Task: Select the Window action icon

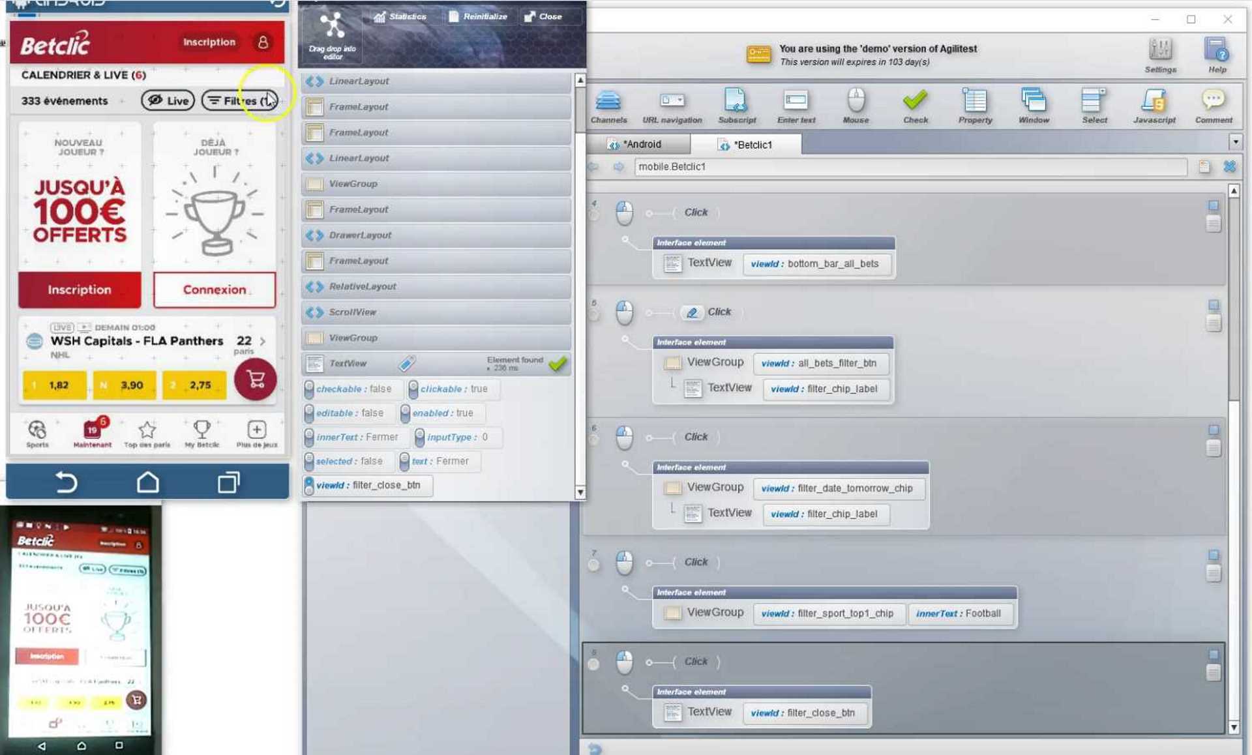Action: coord(1034,106)
